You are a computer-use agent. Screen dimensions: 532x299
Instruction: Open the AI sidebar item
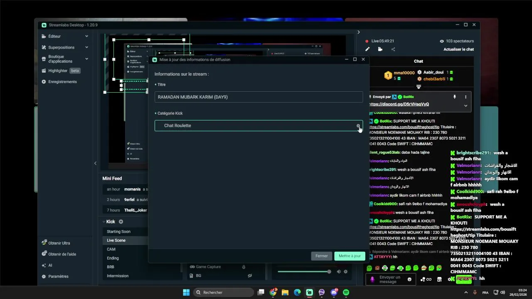coord(47,265)
